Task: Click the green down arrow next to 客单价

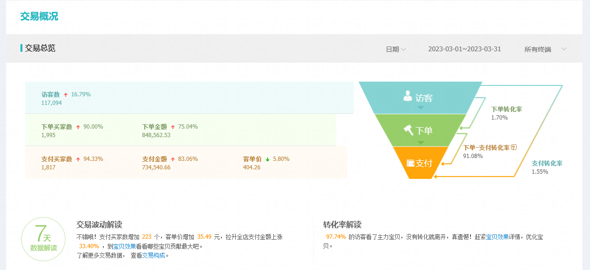Action: 268,159
